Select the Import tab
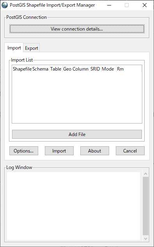The image size is (154, 247). tap(14, 48)
